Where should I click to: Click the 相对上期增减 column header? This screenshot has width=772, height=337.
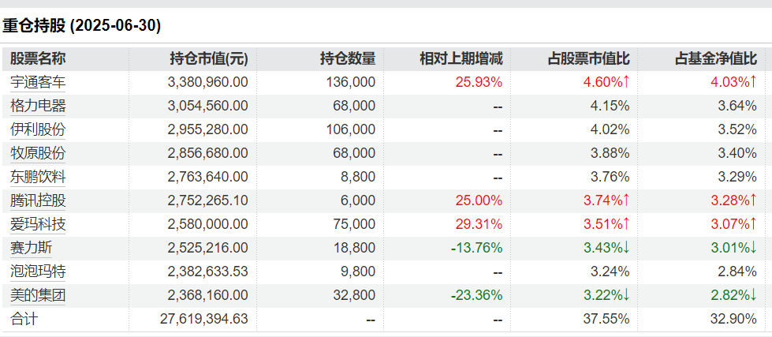(x=461, y=58)
